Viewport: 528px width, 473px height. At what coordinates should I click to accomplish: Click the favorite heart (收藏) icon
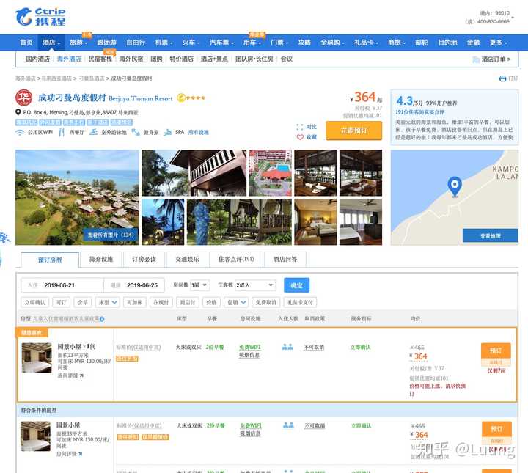300,137
